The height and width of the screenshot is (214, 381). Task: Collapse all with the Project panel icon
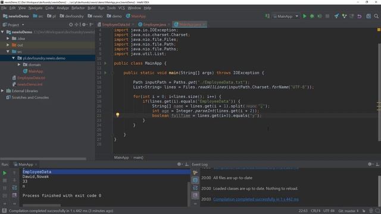77,24
